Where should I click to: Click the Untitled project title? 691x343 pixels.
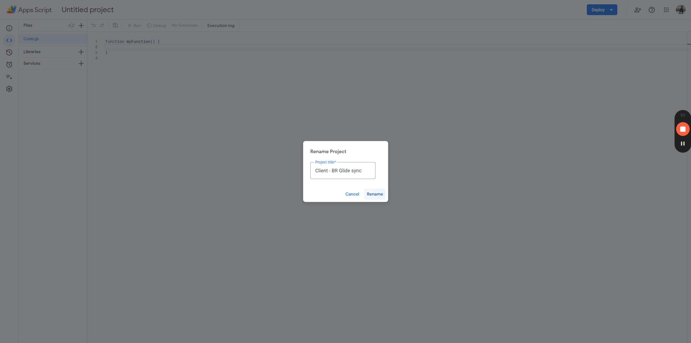[87, 10]
